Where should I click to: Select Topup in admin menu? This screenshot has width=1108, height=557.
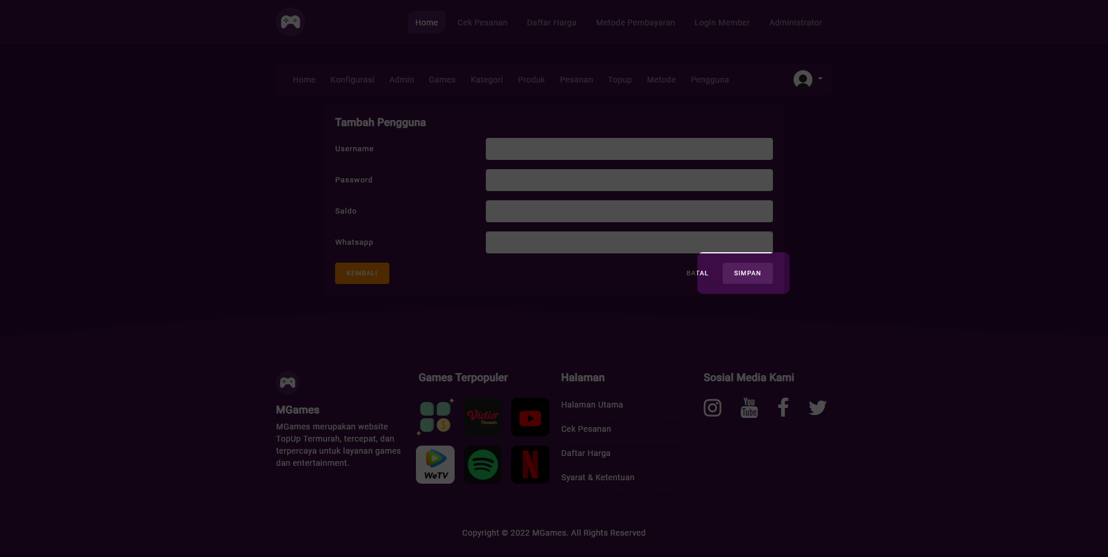620,80
